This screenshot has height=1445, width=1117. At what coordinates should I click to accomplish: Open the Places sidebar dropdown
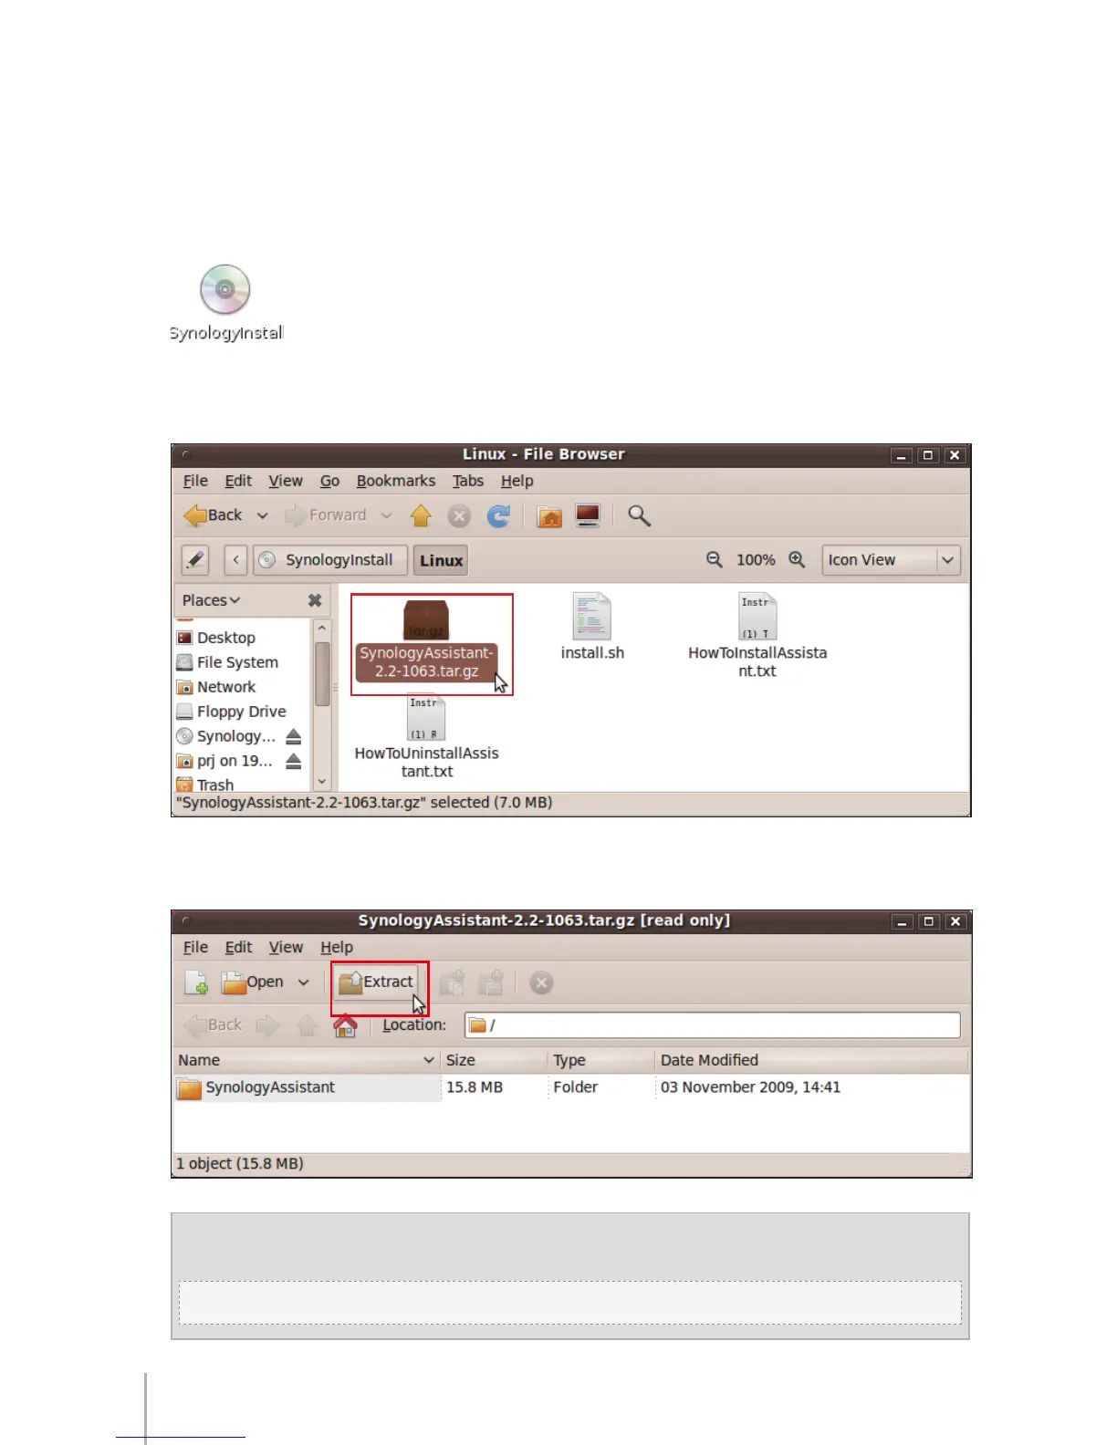[x=211, y=600]
